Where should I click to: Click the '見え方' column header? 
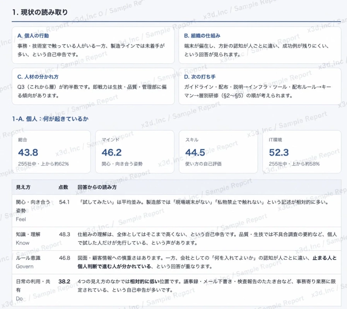tap(23, 187)
